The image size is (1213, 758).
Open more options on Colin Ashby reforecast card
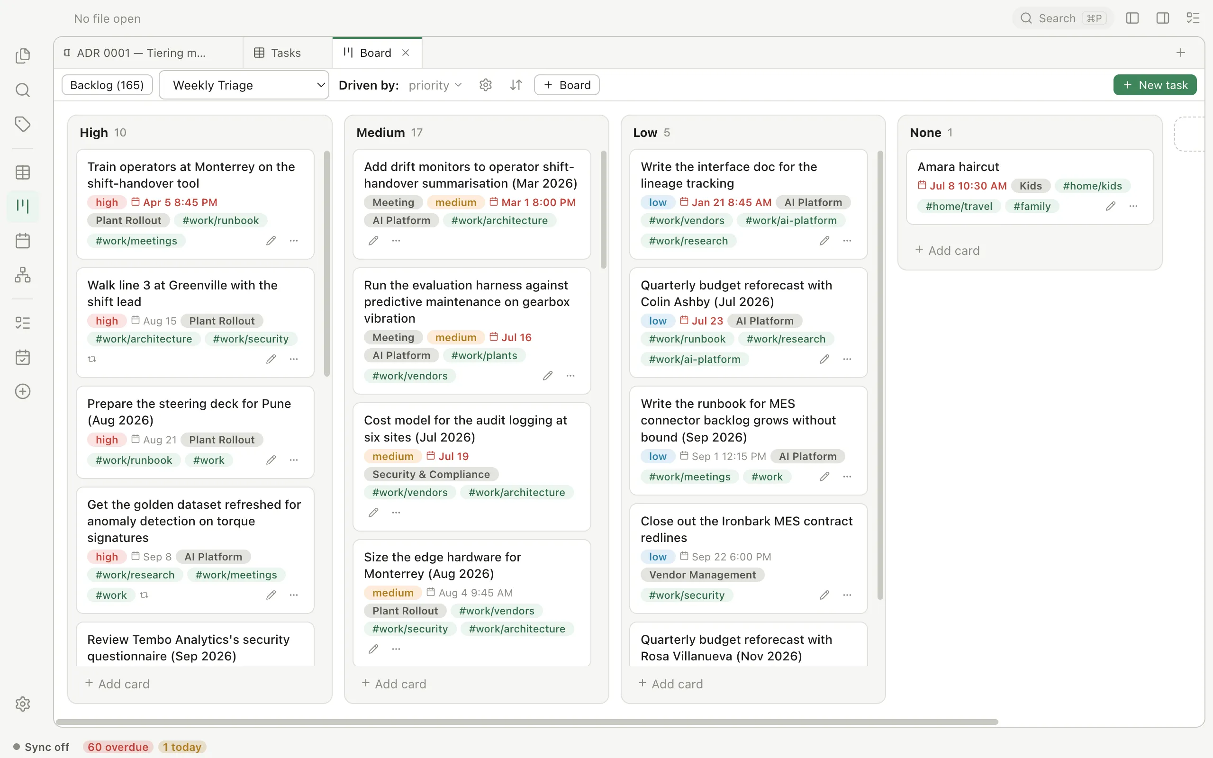(847, 359)
